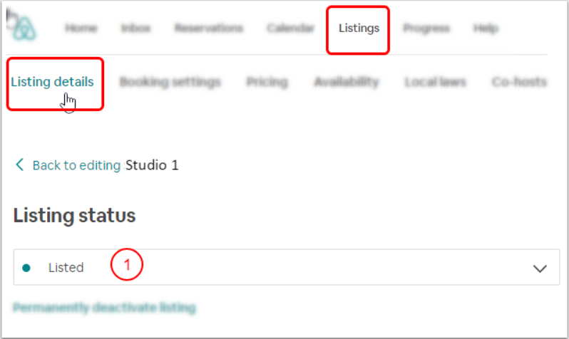Go to the Home menu item

pyautogui.click(x=81, y=28)
